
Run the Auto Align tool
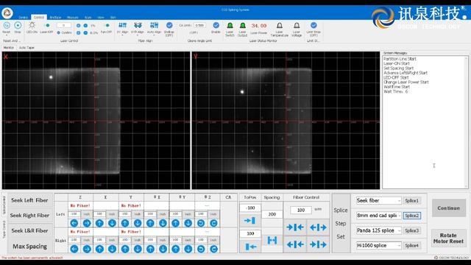tap(154, 25)
